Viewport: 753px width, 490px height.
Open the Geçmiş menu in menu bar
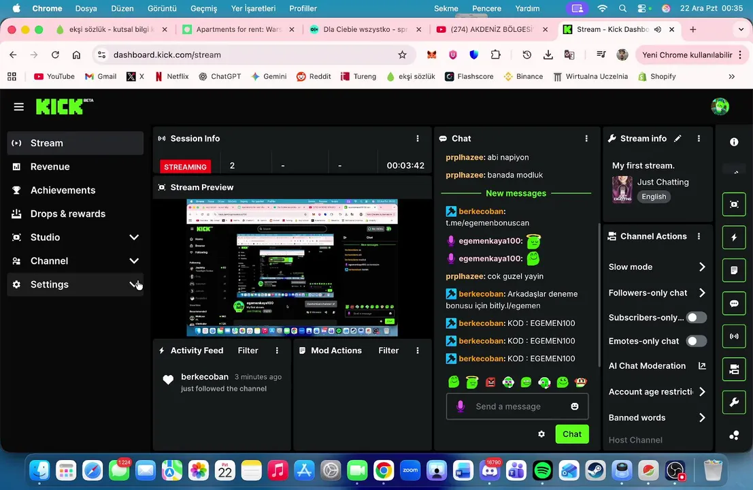click(203, 9)
